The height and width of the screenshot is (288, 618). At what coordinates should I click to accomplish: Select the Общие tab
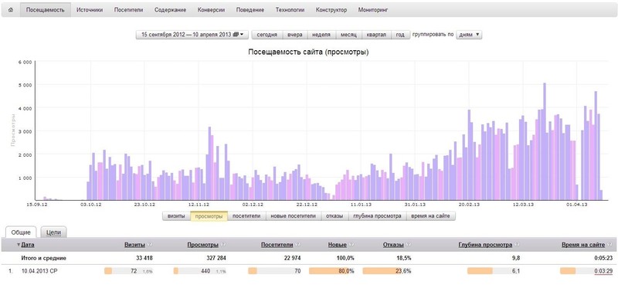[21, 232]
